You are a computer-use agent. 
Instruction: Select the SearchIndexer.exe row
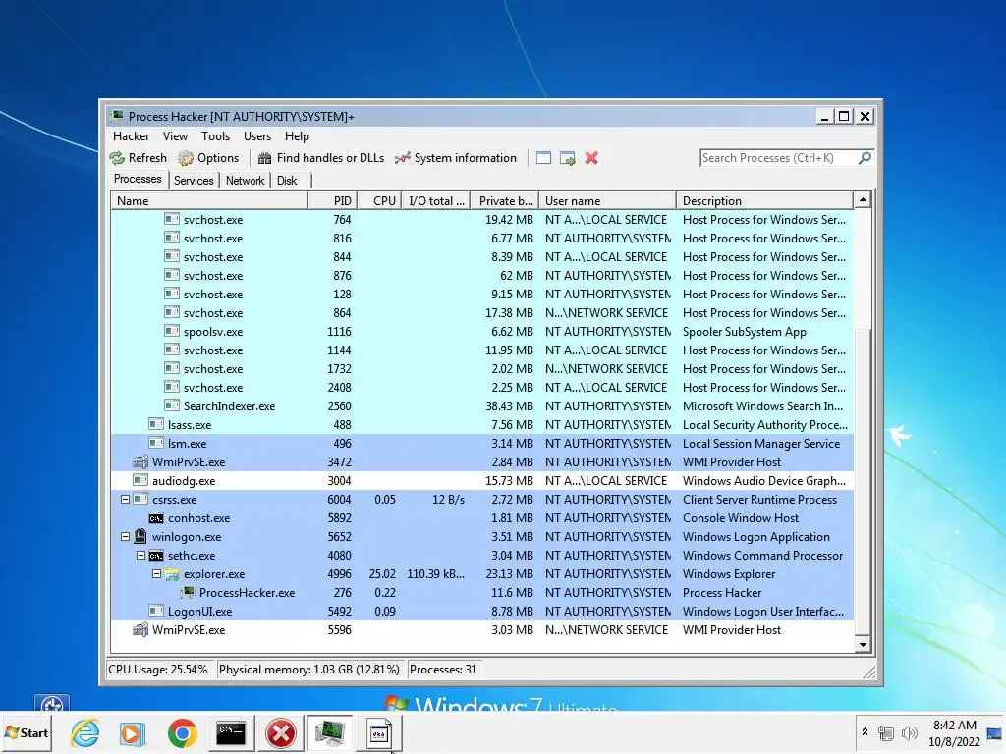pos(482,405)
